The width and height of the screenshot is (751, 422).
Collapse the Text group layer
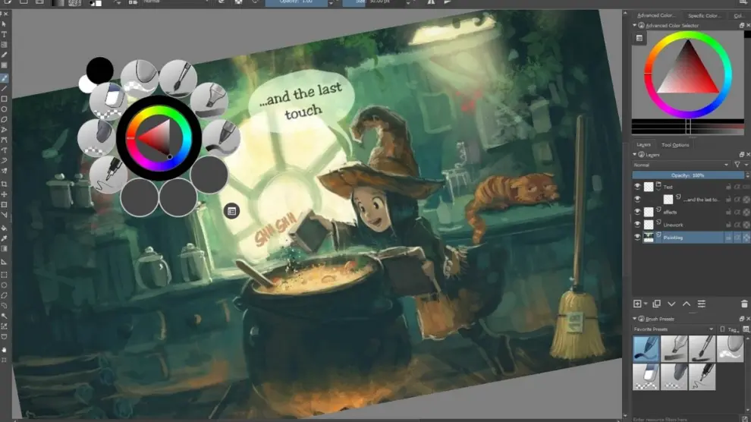[658, 184]
